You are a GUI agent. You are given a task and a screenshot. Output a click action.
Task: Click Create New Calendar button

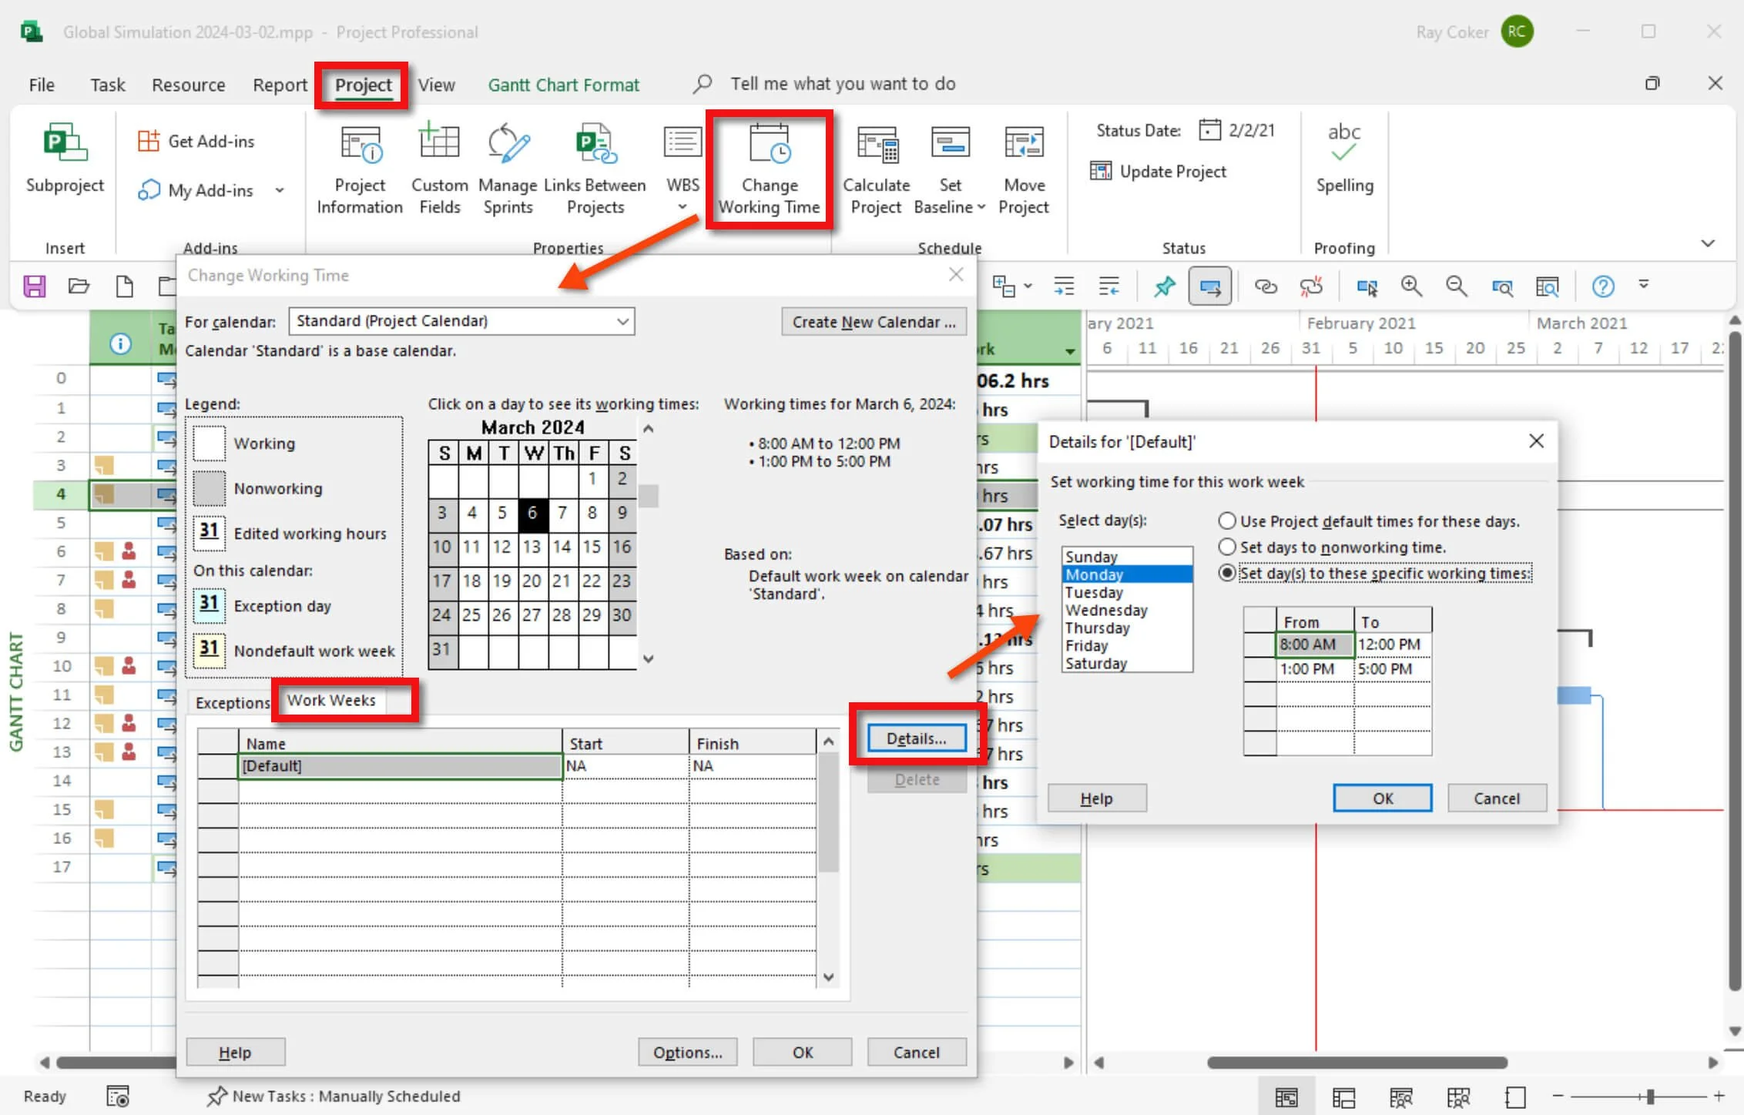(874, 322)
